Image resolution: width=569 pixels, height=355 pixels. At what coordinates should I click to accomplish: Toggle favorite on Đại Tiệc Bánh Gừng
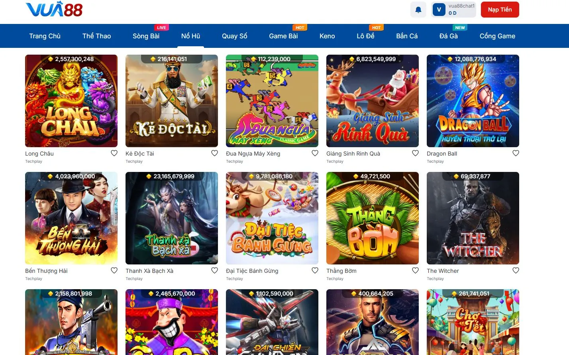point(315,270)
